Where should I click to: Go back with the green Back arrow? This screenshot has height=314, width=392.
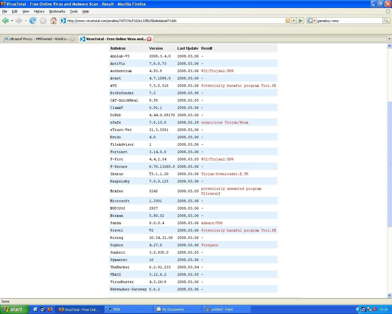click(x=5, y=21)
